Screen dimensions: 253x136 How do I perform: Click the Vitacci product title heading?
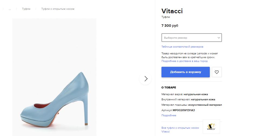tap(172, 11)
